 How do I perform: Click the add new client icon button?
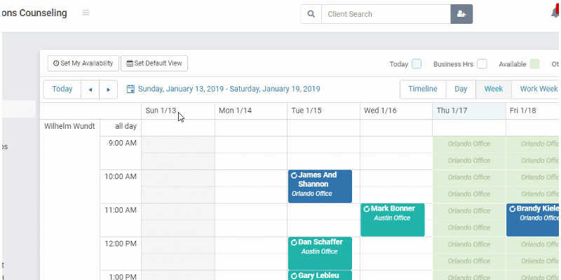pos(461,14)
